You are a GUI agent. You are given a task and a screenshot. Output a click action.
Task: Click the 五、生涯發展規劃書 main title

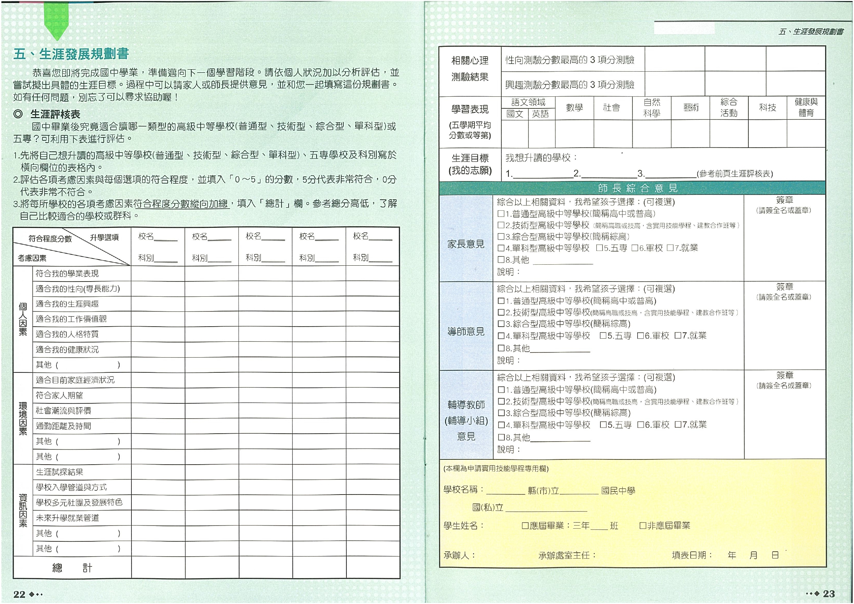(x=71, y=54)
